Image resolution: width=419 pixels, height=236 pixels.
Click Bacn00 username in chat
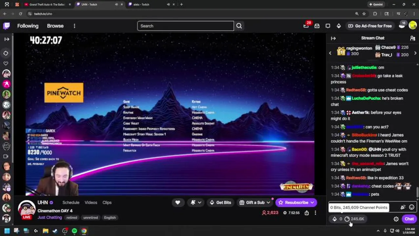(x=359, y=149)
